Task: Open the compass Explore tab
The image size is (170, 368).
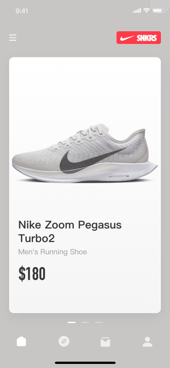Action: (x=64, y=341)
